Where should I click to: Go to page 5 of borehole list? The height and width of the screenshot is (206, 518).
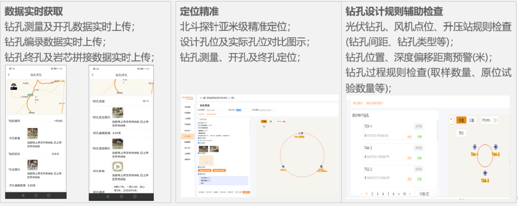pyautogui.click(x=388, y=194)
